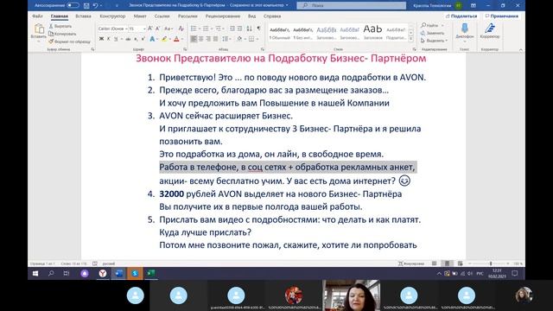Viewport: 553px width, 311px height.
Task: Click the shading paint bucket icon
Action: pos(239,39)
